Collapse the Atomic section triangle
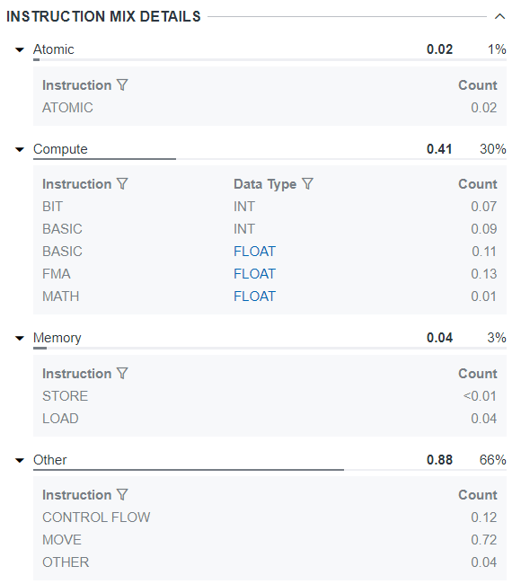This screenshot has width=521, height=584. tap(20, 49)
